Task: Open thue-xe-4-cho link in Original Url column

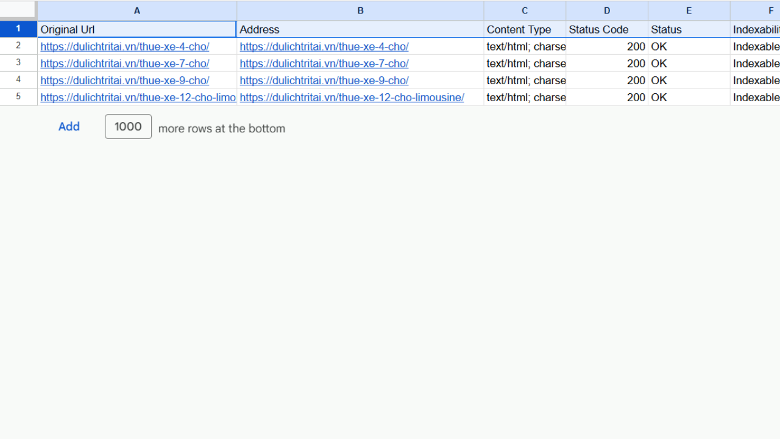Action: tap(125, 46)
